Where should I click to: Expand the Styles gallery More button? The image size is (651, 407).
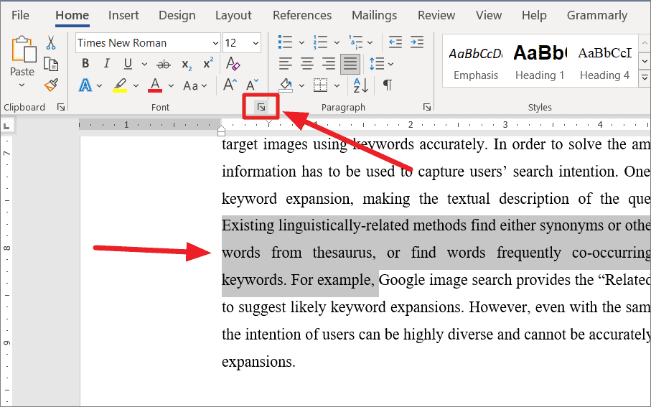(645, 78)
